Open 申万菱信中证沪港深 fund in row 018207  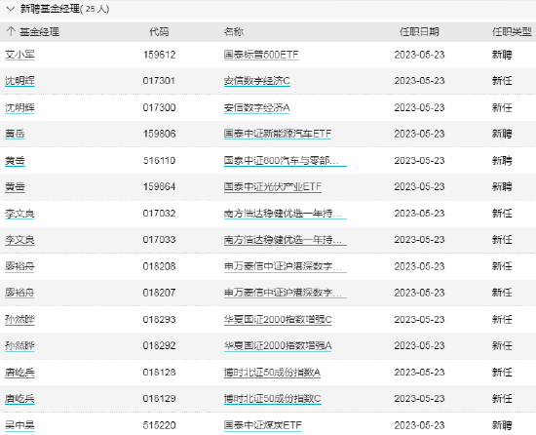(286, 293)
